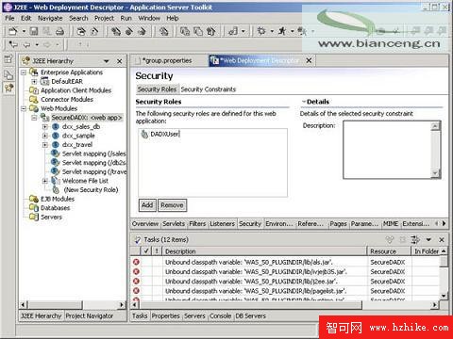The width and height of the screenshot is (453, 339).
Task: Click the DADXUser role icon in list
Action: [144, 134]
